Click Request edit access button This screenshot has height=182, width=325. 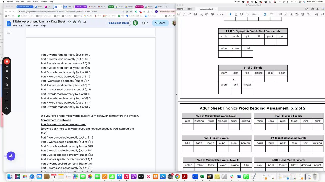118,23
